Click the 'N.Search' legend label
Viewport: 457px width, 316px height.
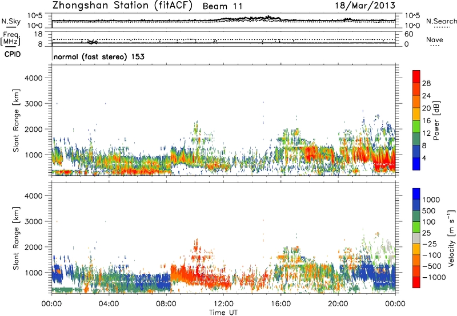(x=441, y=21)
